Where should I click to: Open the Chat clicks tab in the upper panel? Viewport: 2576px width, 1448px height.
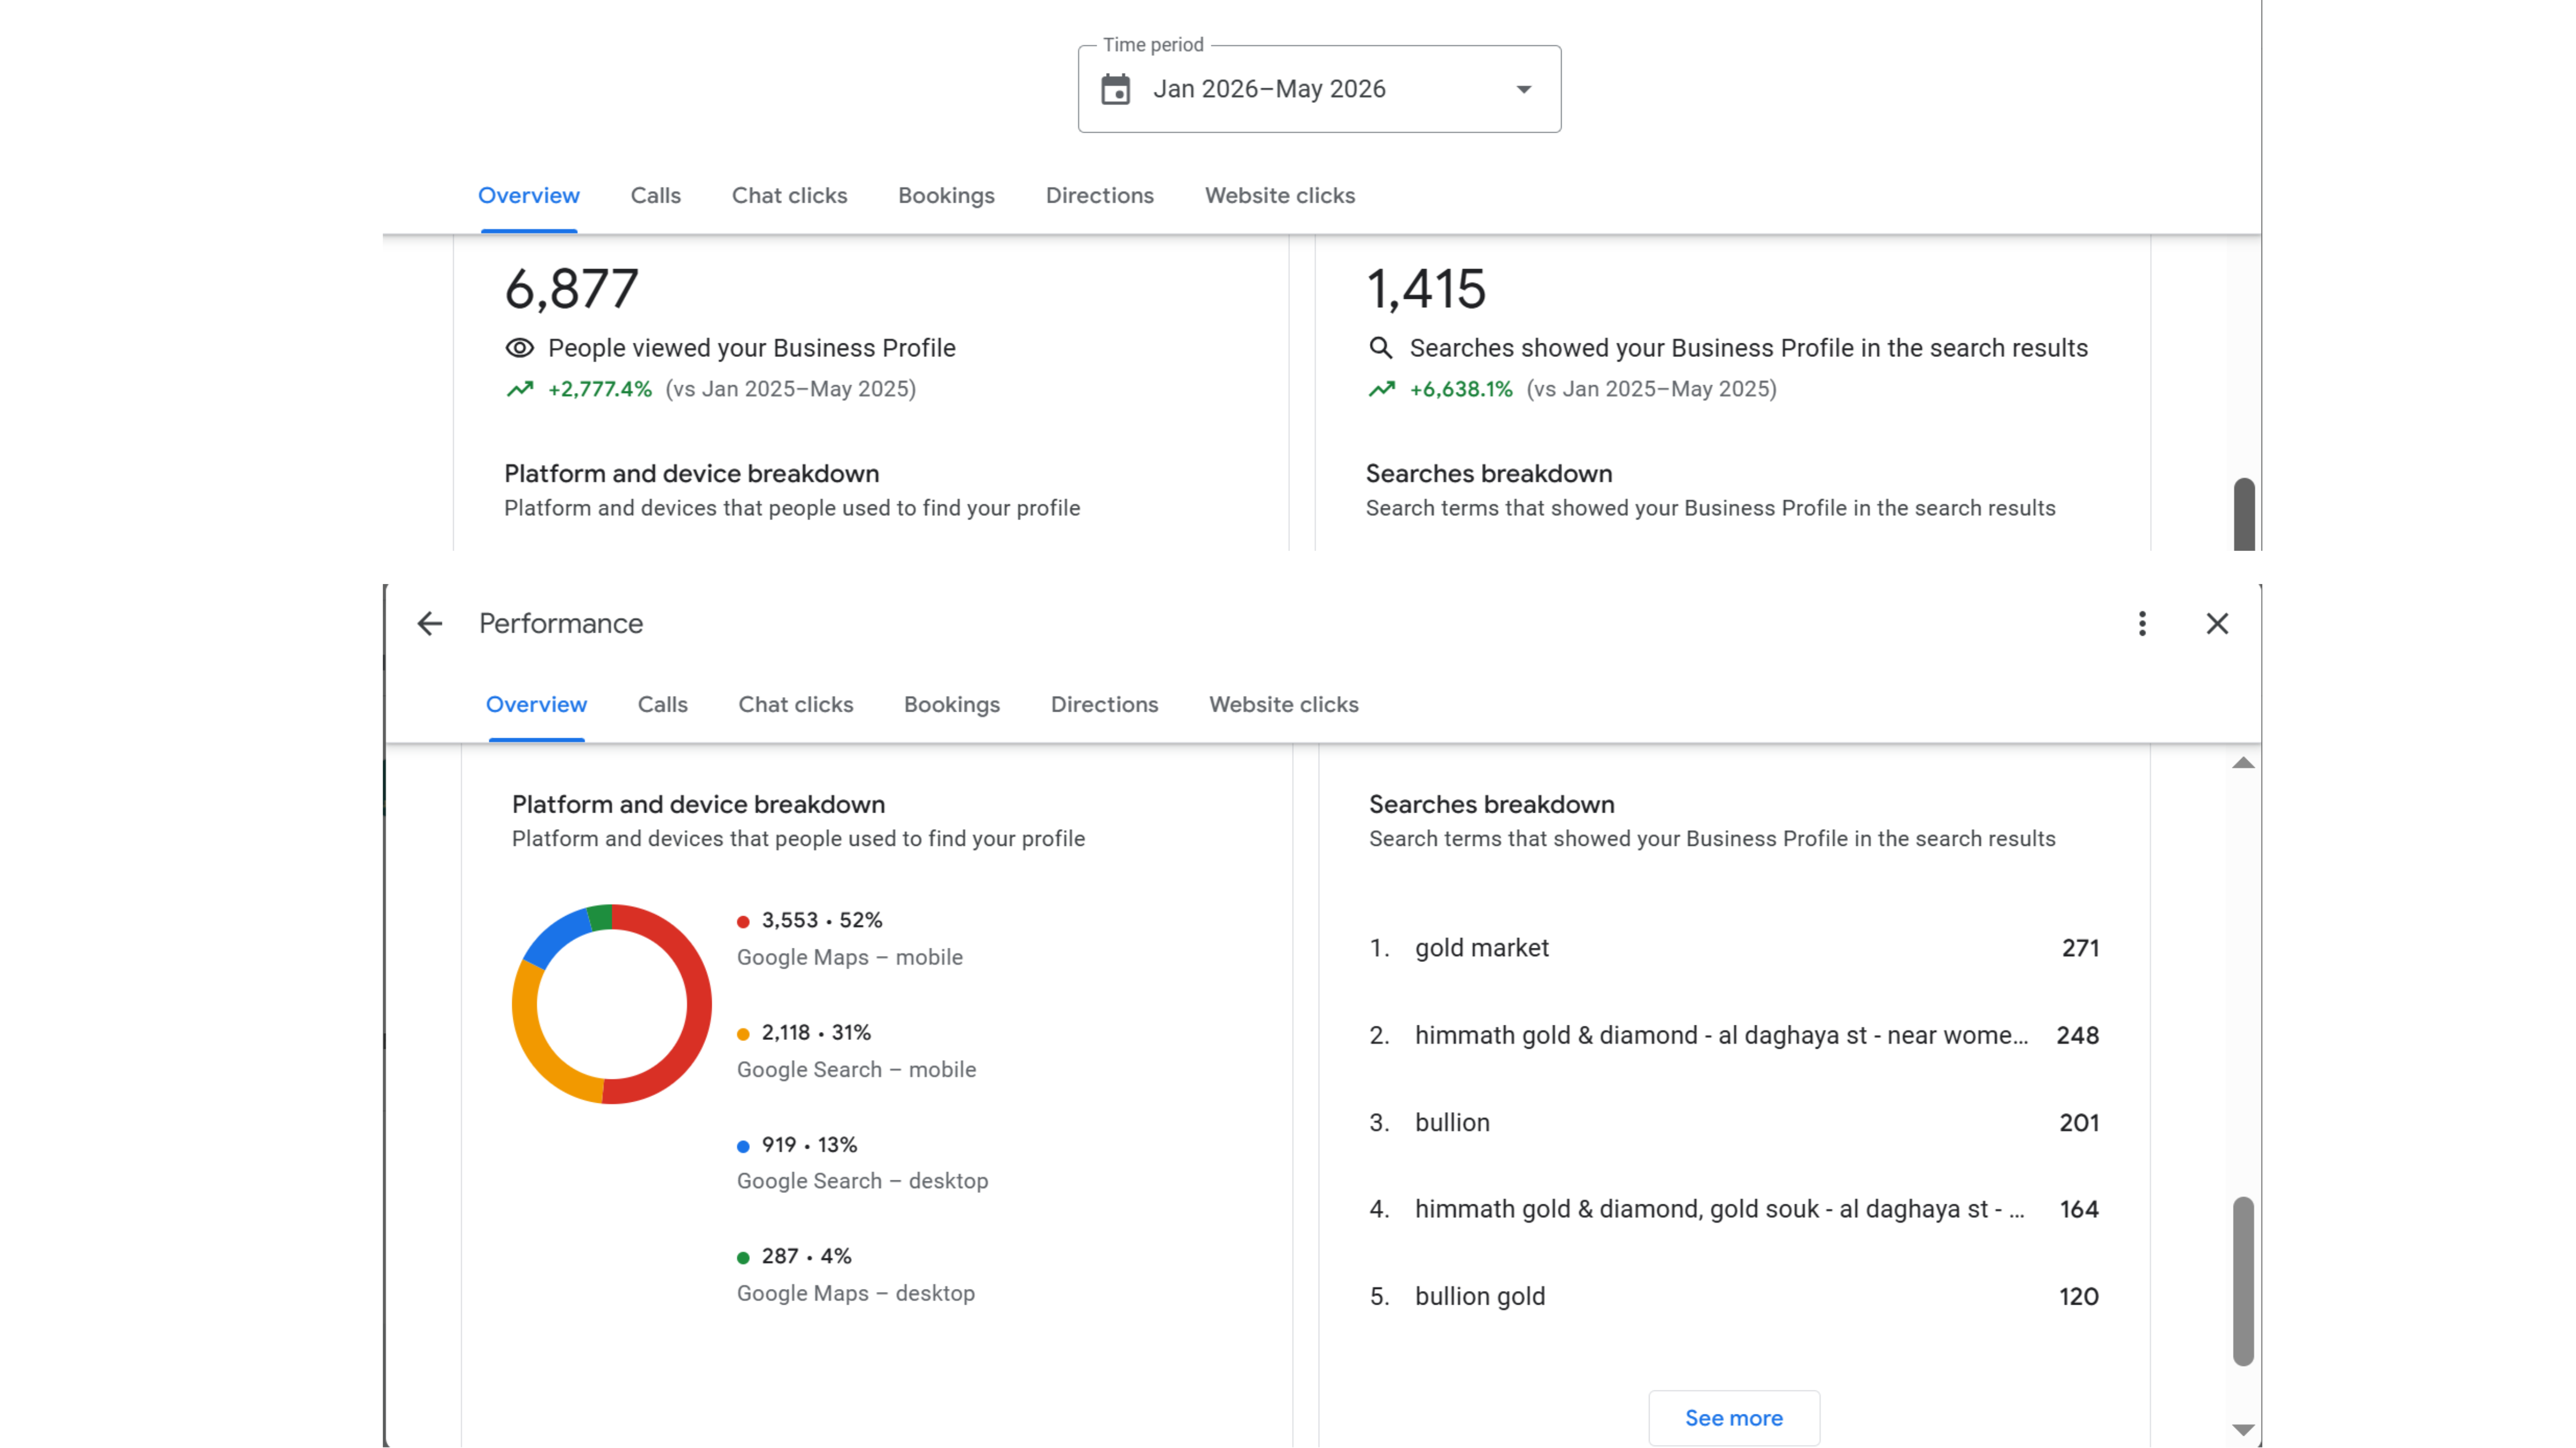click(x=790, y=196)
